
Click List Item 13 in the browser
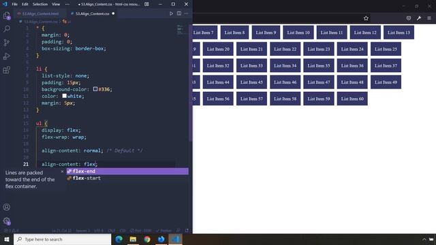pyautogui.click(x=399, y=33)
